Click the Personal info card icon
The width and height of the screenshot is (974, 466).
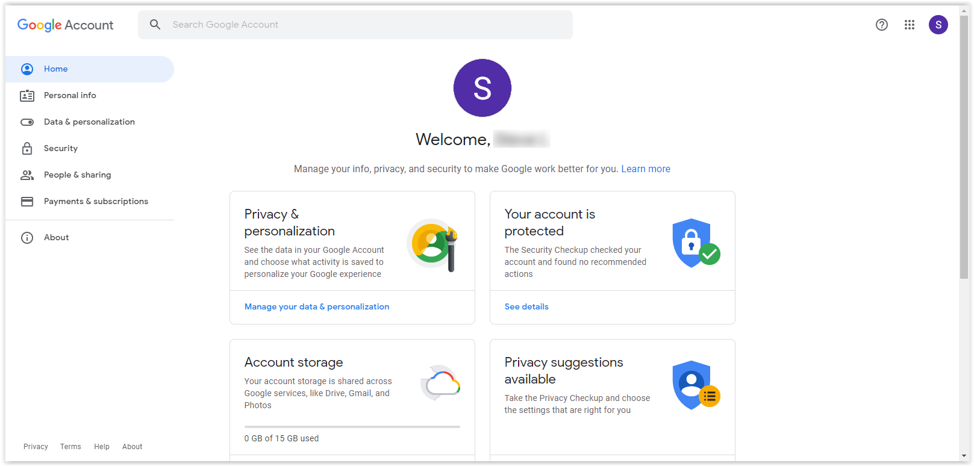27,95
